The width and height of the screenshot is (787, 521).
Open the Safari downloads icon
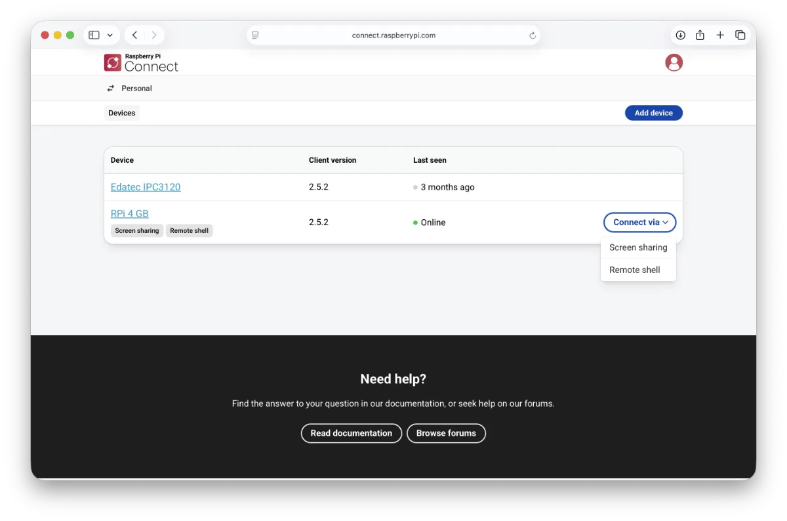[680, 35]
